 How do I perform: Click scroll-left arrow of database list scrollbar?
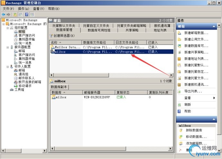pos(51,75)
